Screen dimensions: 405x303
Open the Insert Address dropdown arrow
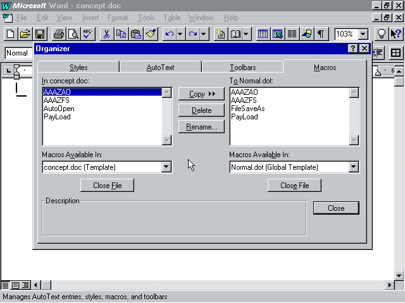[x=246, y=33]
